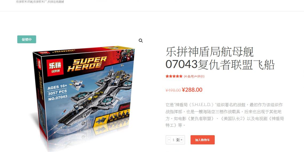304x152 pixels.
Task: Click the quantity spinner up arrow
Action: (x=178, y=139)
